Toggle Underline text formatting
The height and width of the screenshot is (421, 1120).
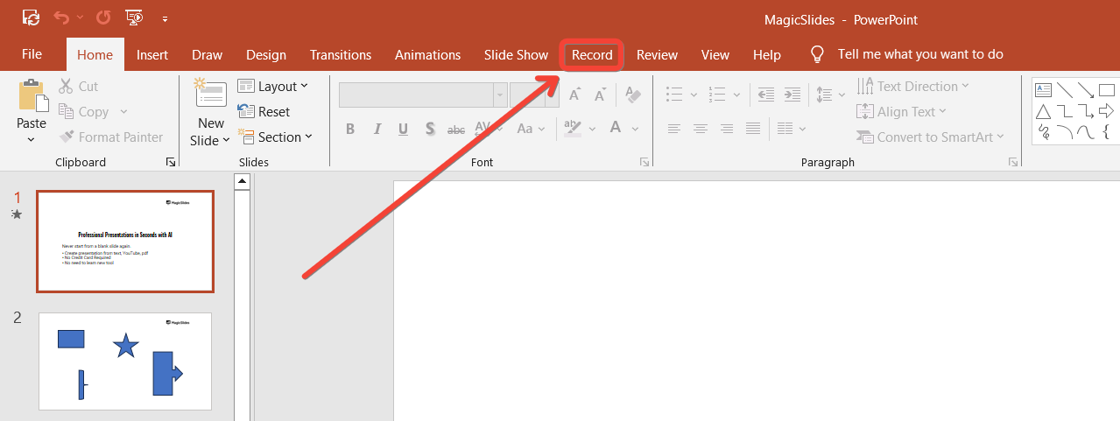pyautogui.click(x=403, y=129)
